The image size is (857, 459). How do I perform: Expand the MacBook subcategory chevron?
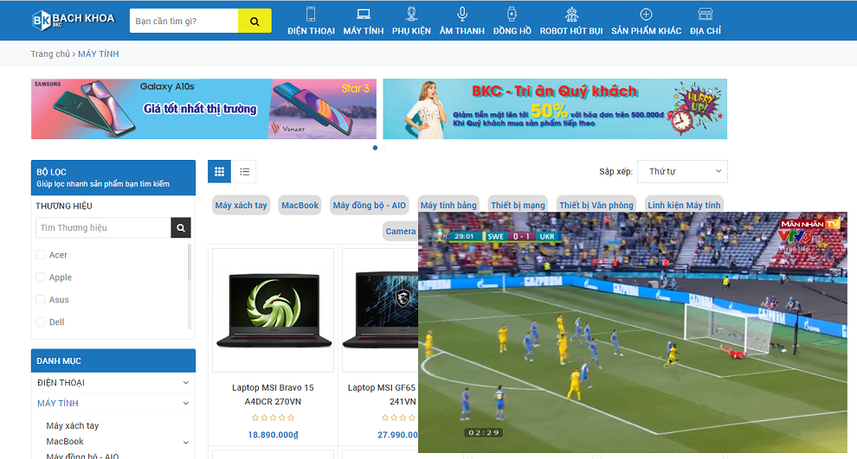pos(186,442)
